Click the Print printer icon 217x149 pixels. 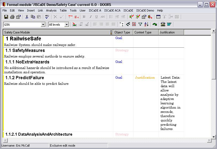click(12, 17)
